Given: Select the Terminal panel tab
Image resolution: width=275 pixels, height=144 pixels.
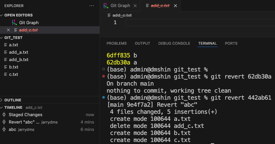Looking at the screenshot, I should pyautogui.click(x=207, y=43).
